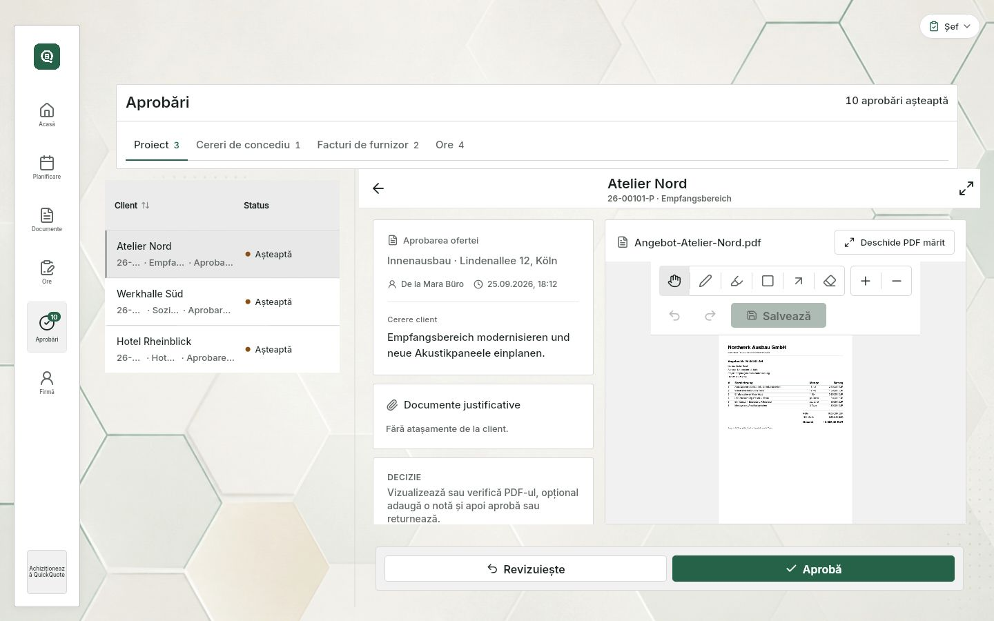994x621 pixels.
Task: Click the back arrow in detail header
Action: pyautogui.click(x=378, y=188)
